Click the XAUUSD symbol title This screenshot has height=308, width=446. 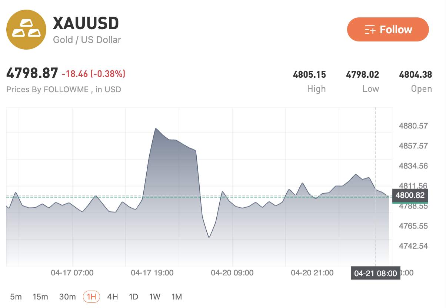[x=86, y=23]
